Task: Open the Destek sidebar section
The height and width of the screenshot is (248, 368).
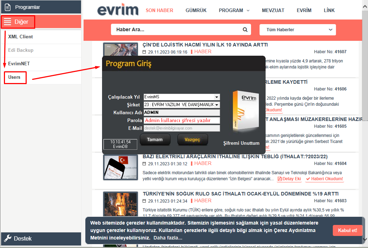Action: [41, 239]
